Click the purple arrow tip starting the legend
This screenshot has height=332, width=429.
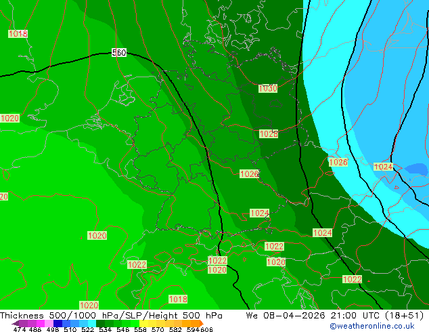pyautogui.click(x=16, y=324)
